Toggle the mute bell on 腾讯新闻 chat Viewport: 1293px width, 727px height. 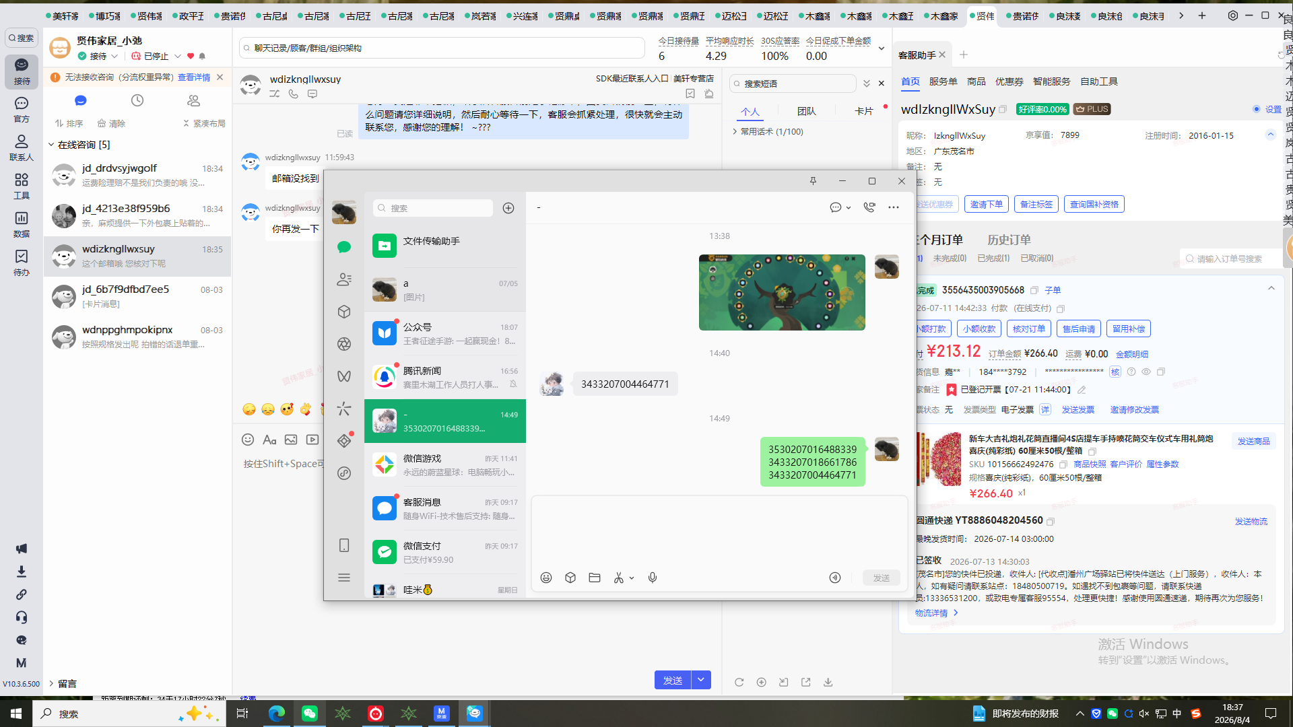coord(513,384)
